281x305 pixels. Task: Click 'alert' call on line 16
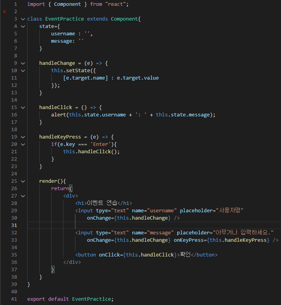58,115
